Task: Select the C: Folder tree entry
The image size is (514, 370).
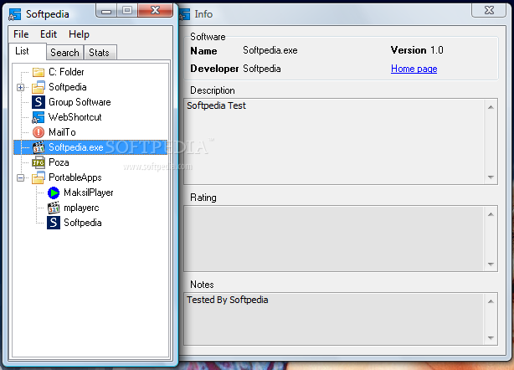Action: [x=66, y=72]
